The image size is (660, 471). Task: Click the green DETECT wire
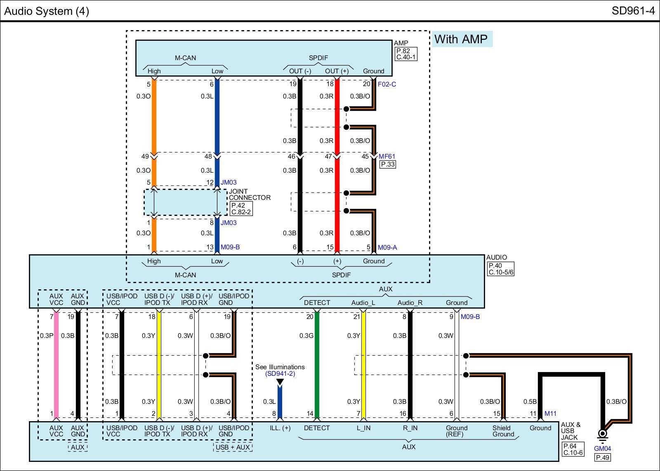pos(317,363)
